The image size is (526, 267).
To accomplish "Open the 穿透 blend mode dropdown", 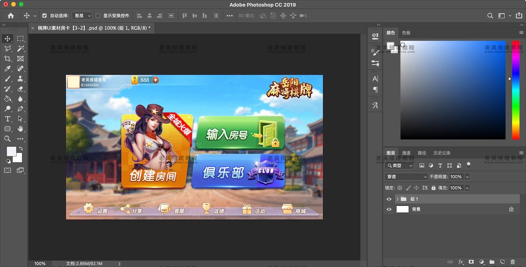I will [406, 177].
